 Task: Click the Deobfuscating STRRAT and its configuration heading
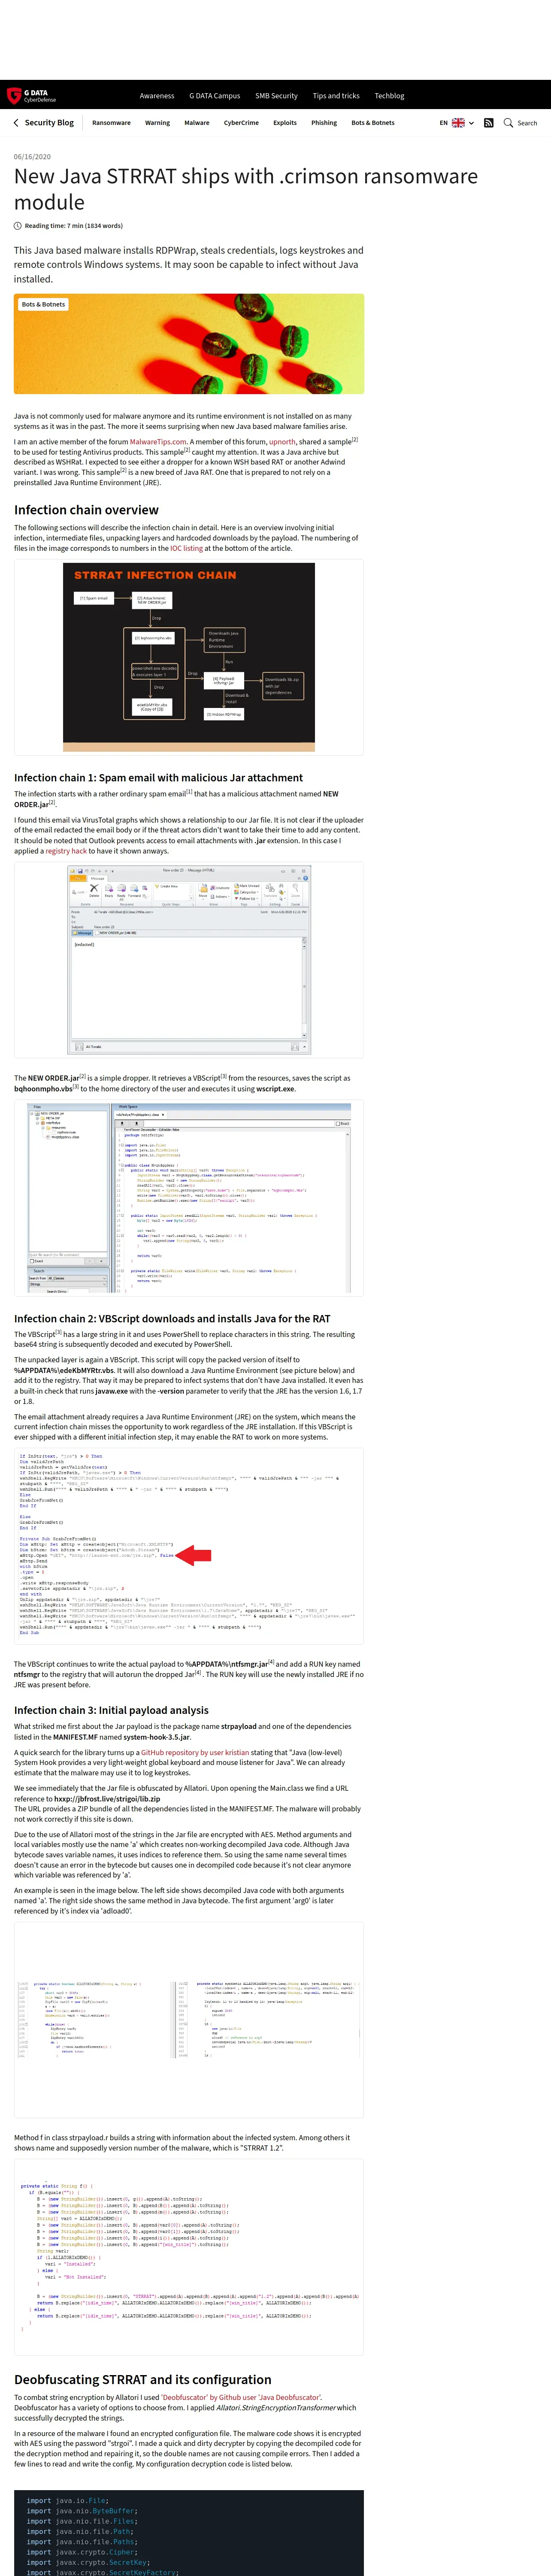click(143, 2379)
